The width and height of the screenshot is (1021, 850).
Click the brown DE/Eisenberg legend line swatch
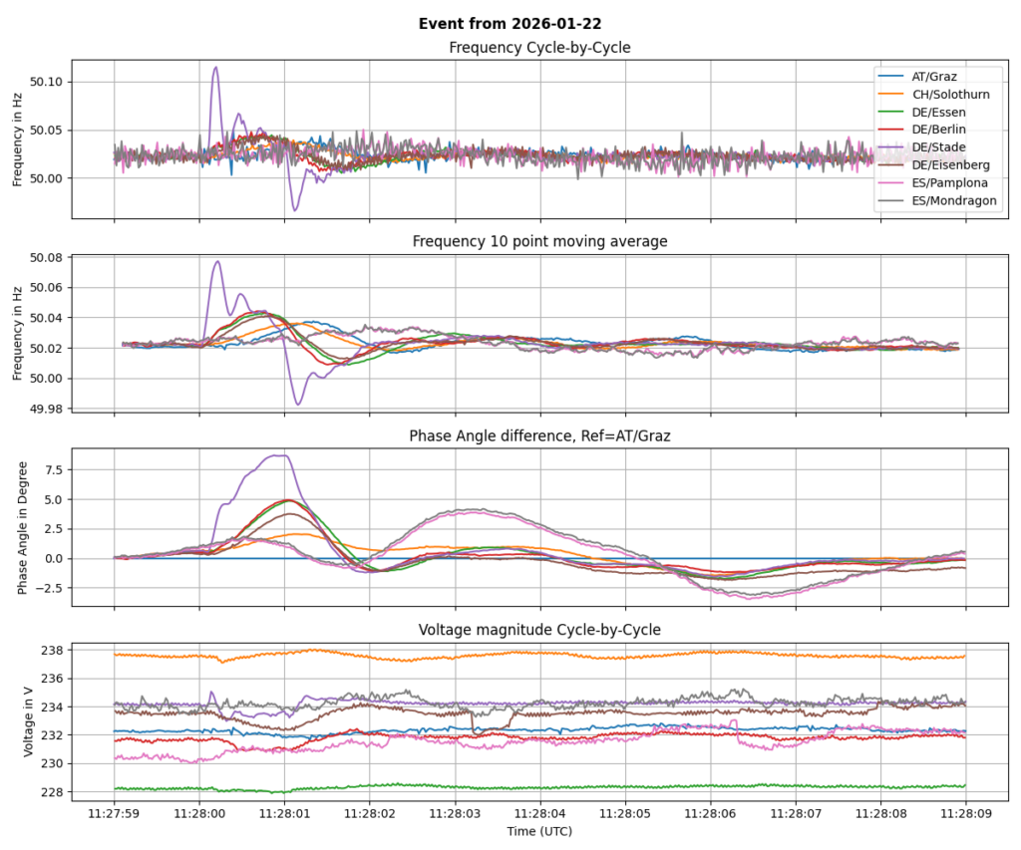pos(890,164)
